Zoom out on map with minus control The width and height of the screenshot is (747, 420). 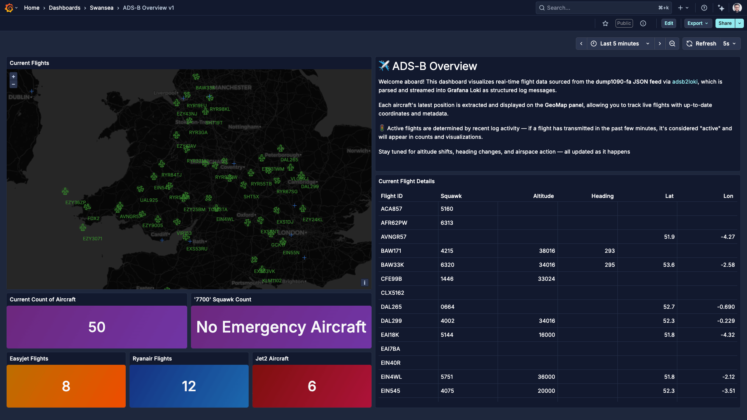tap(13, 84)
